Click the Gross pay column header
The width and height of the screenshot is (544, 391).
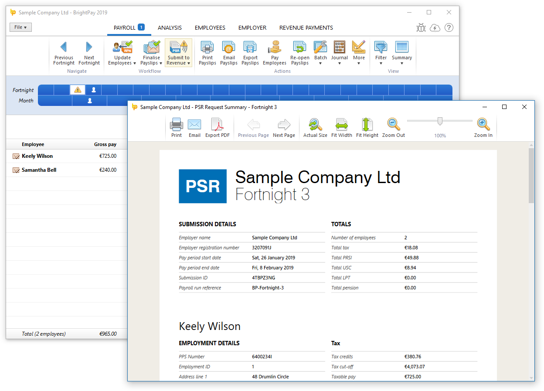tap(105, 144)
